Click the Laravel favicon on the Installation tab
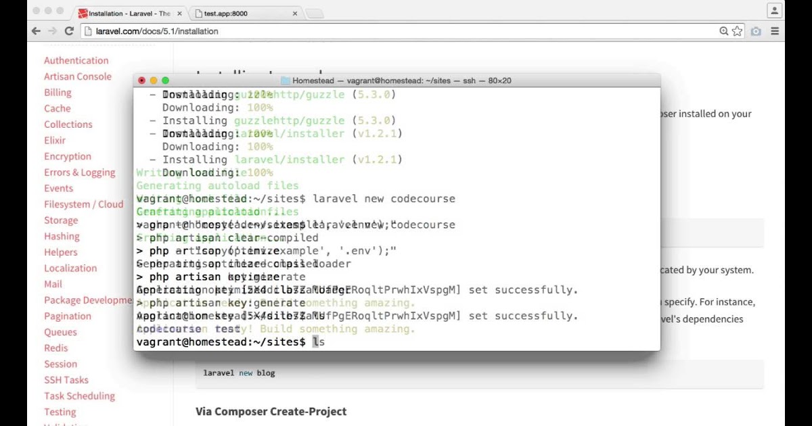 pos(83,14)
